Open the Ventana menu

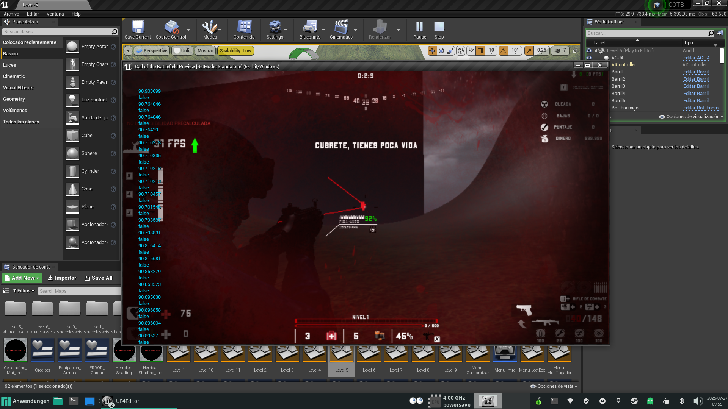point(55,14)
